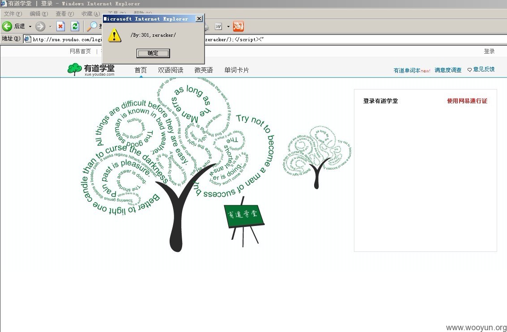This screenshot has width=507, height=332.
Task: Click the orange Taobao toolbar icon
Action: pos(239,26)
